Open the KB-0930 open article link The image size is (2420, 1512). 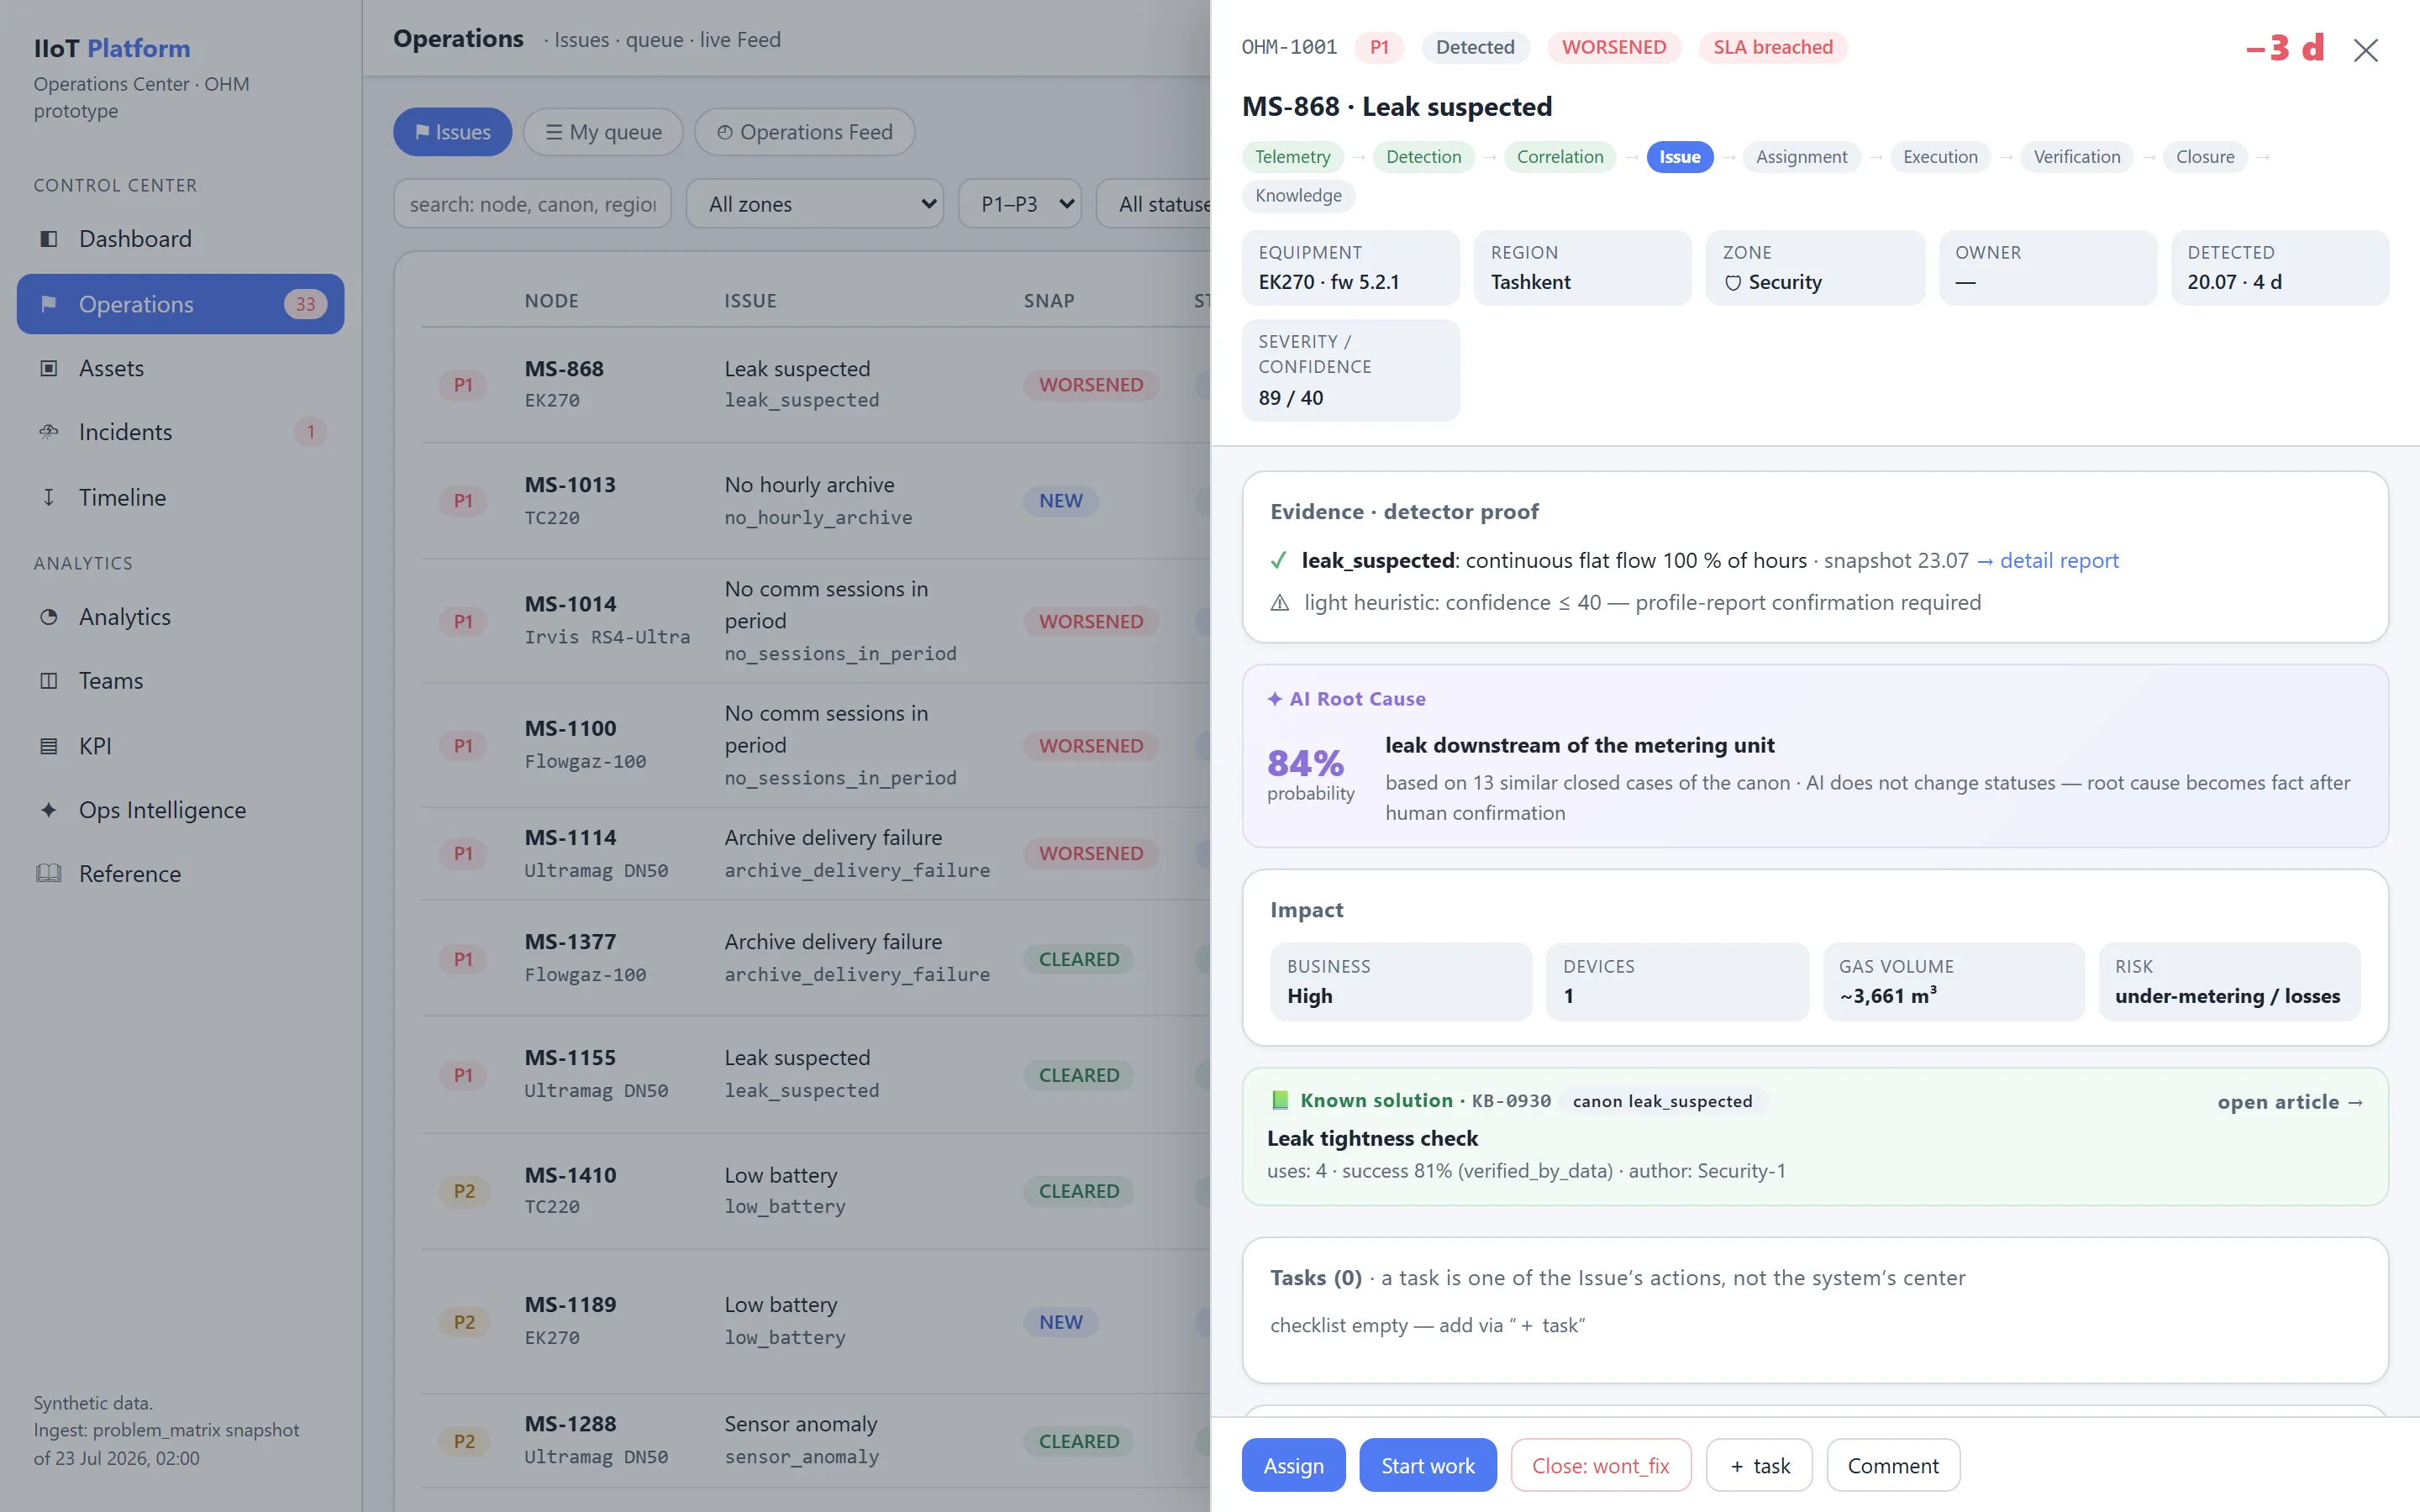[x=2290, y=1102]
